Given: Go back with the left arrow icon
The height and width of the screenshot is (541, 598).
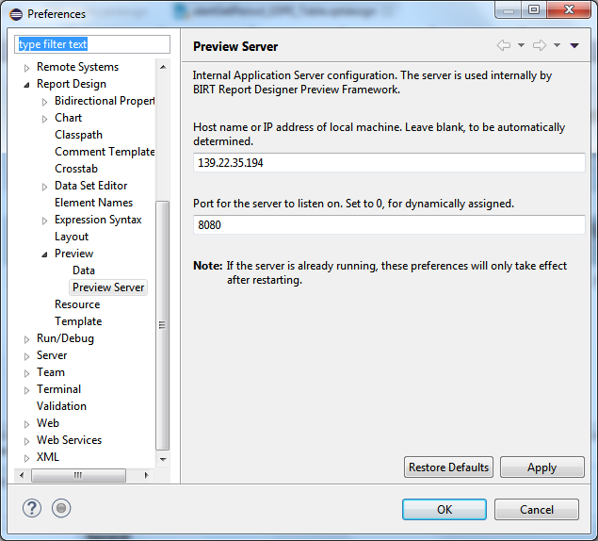Looking at the screenshot, I should 504,45.
